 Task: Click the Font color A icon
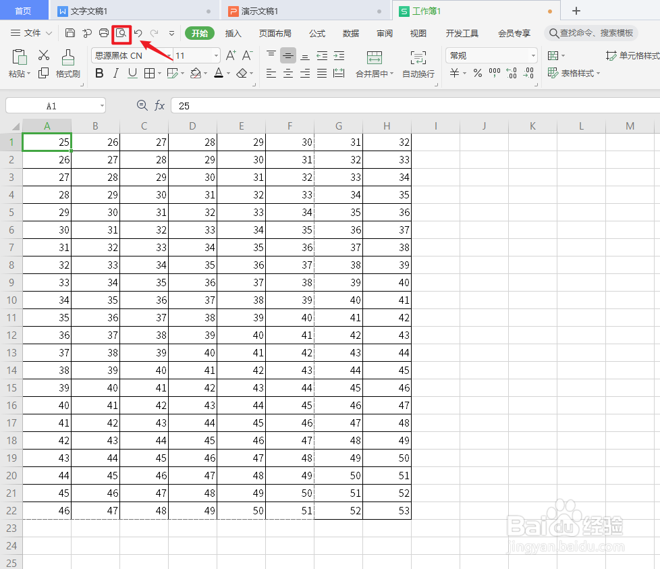point(219,73)
